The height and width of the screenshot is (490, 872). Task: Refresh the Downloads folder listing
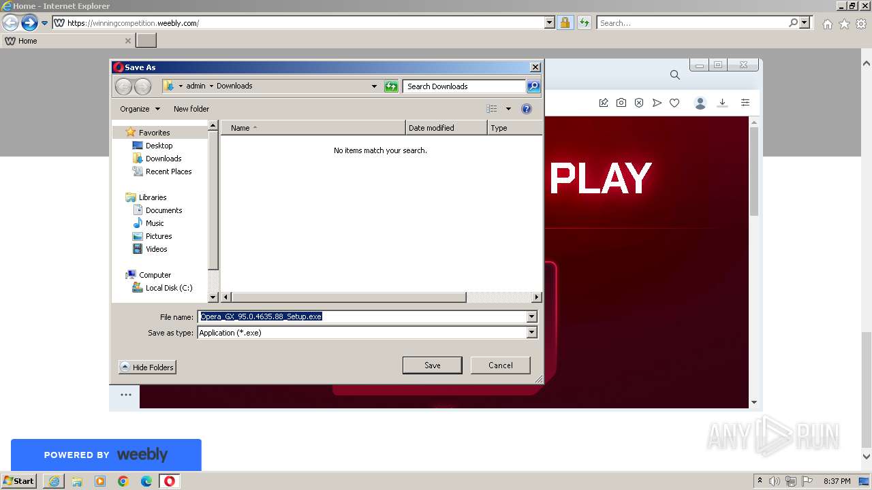pyautogui.click(x=391, y=86)
